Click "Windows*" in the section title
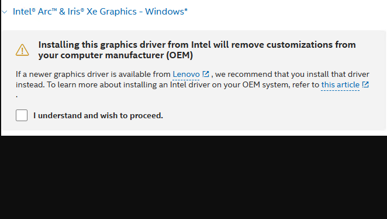This screenshot has height=219, width=387. (x=167, y=12)
